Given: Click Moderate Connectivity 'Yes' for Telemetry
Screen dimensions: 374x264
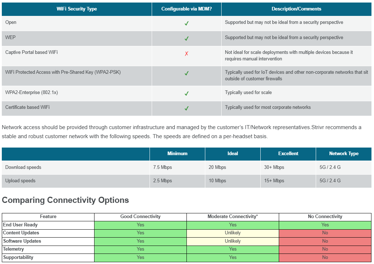Looking at the screenshot, I should coord(233,249).
